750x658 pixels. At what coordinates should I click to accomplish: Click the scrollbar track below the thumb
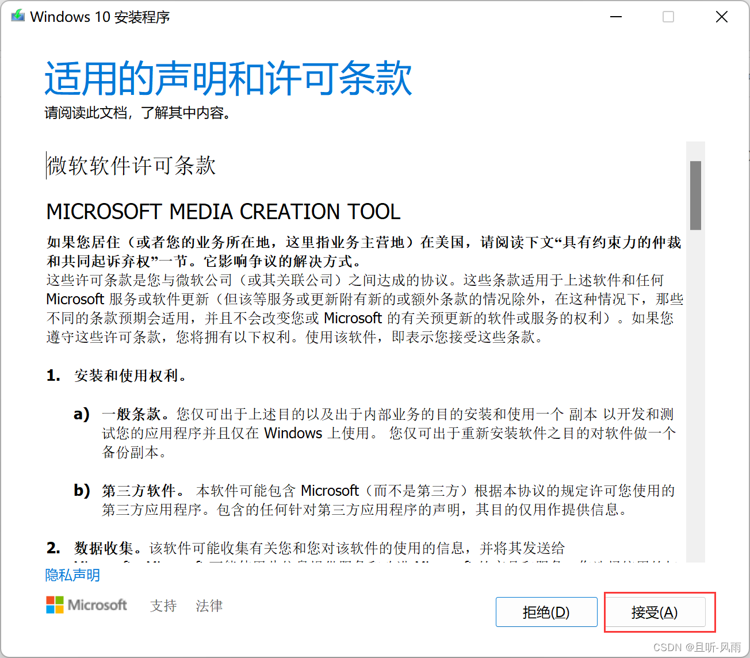(x=694, y=403)
